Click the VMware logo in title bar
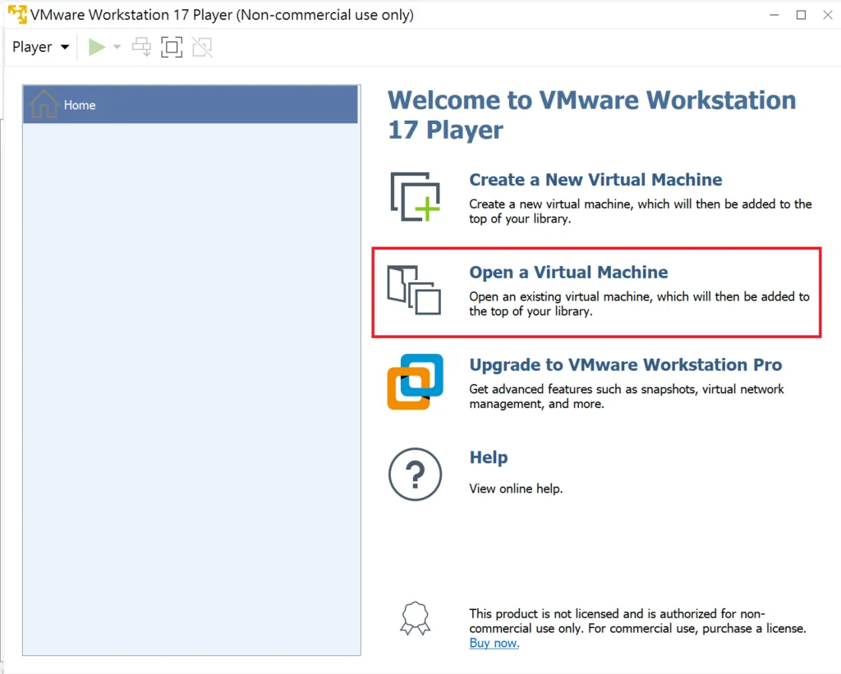 [x=17, y=15]
